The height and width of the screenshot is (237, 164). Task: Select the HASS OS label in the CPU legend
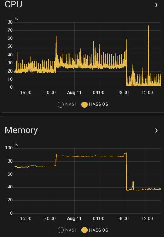tap(99, 104)
